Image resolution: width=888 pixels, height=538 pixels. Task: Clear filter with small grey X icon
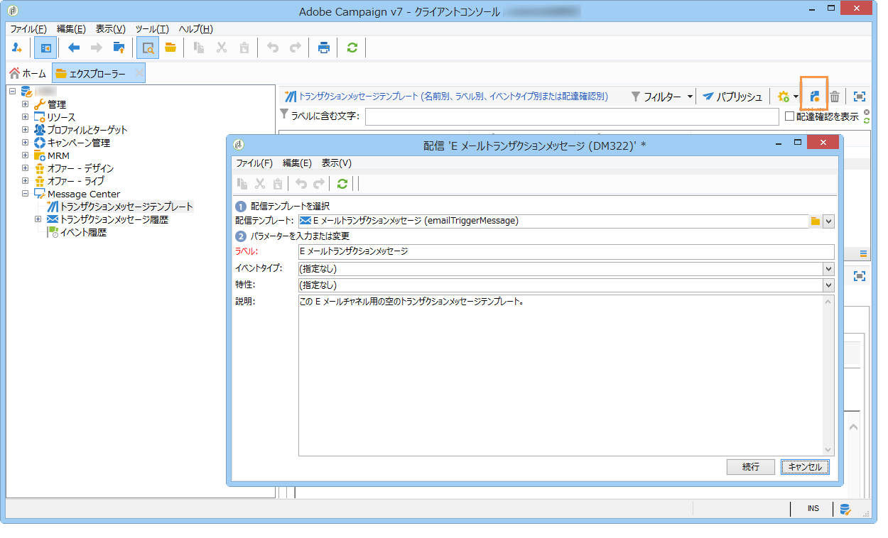[x=867, y=112]
